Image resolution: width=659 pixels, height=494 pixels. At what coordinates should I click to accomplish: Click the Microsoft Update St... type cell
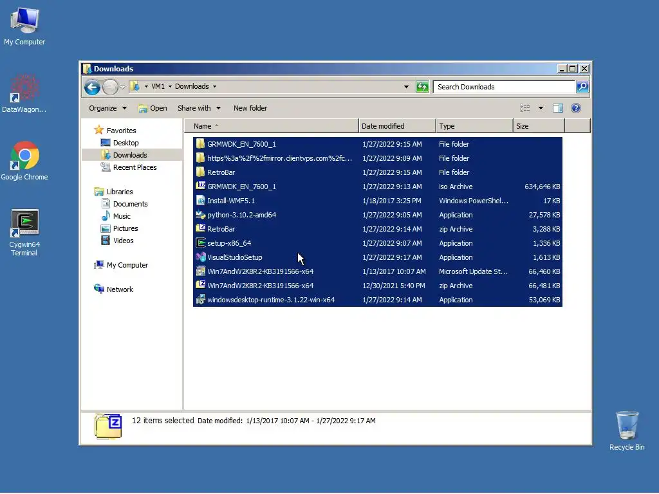tap(473, 271)
